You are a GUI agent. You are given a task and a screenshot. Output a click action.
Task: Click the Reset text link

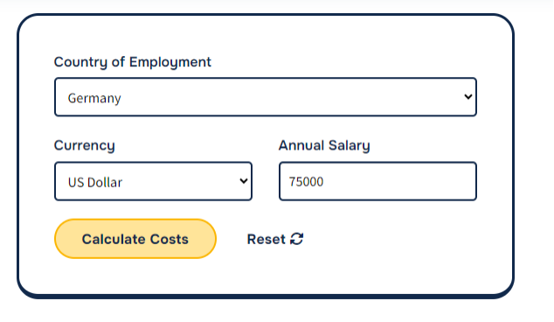[266, 239]
